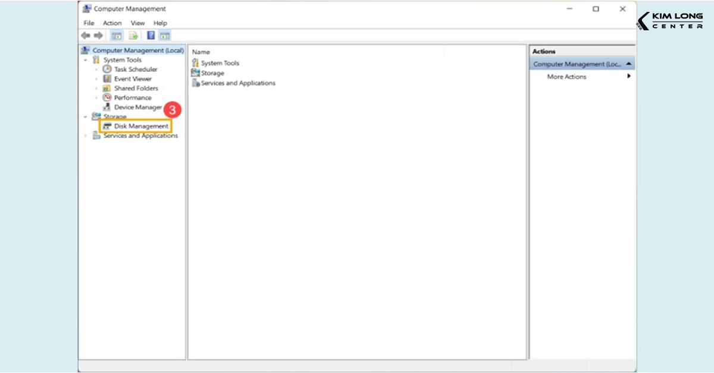Click the Forward arrow toolbar icon

pyautogui.click(x=98, y=36)
